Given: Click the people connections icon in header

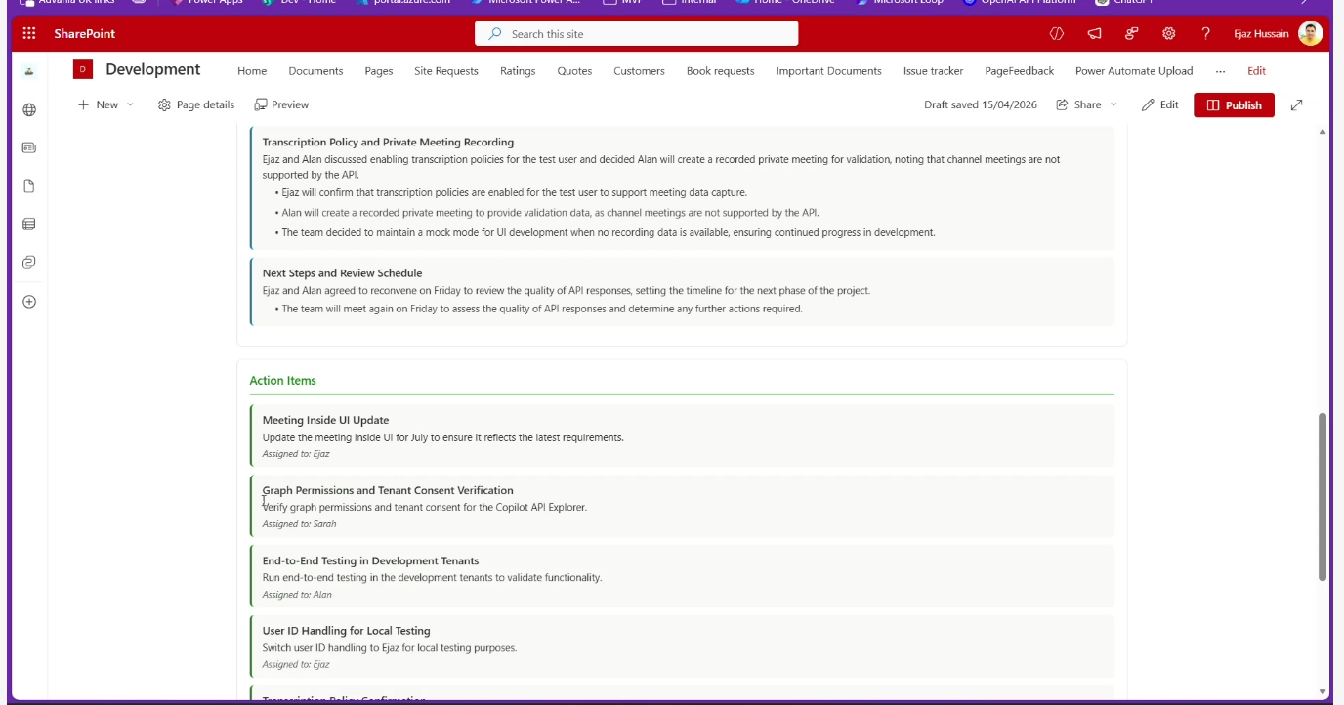Looking at the screenshot, I should coord(1131,34).
